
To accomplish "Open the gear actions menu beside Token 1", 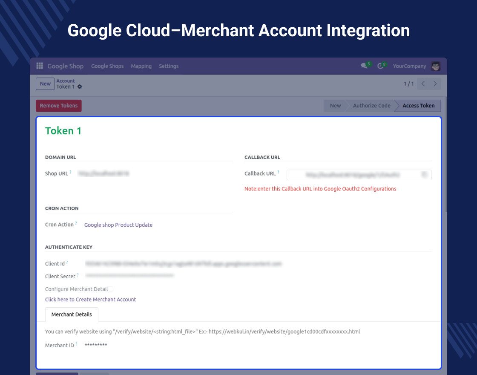I will coord(80,87).
